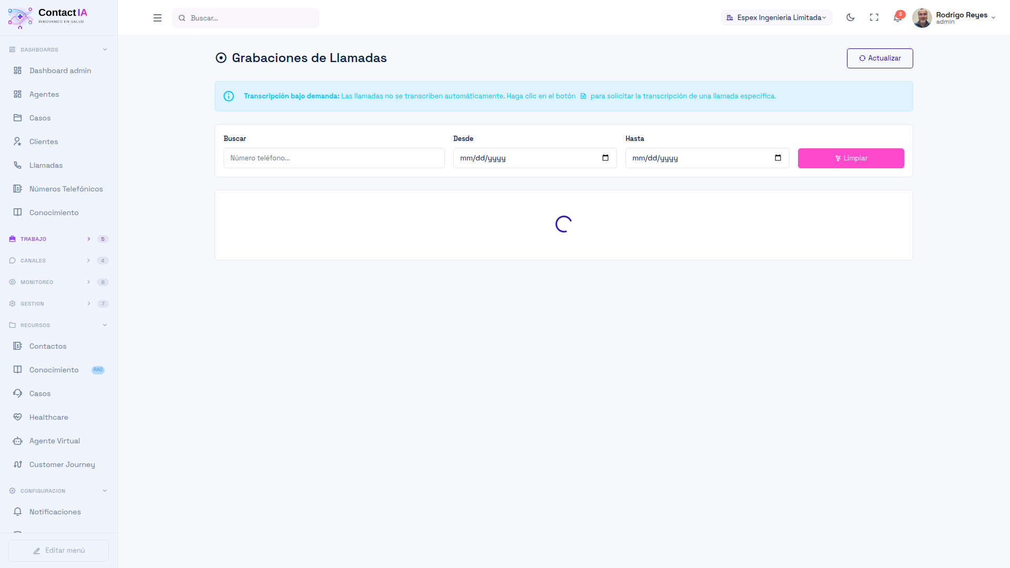Enter fullscreen mode via header icon
Viewport: 1010px width, 568px height.
point(874,17)
